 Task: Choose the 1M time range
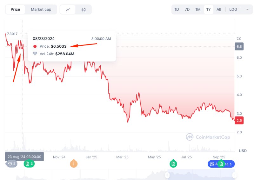click(x=198, y=10)
